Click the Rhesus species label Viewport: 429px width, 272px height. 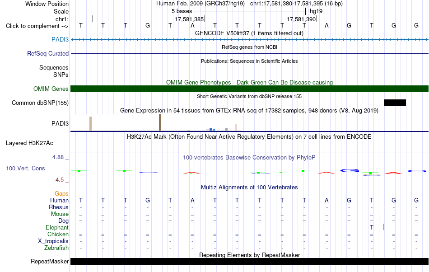click(x=59, y=207)
